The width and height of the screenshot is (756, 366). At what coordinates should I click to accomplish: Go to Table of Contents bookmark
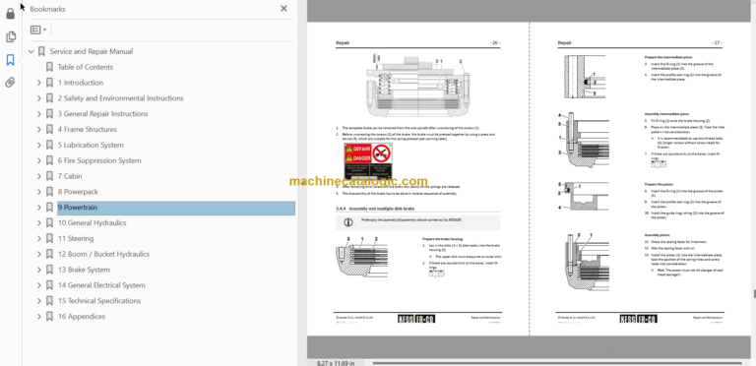[x=86, y=67]
